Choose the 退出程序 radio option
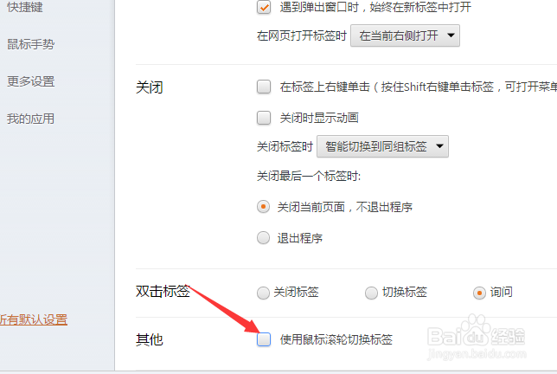 (x=263, y=238)
